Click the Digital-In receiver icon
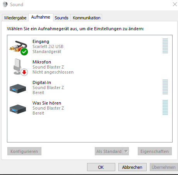Viewport: 178px width, 175px height. point(18,89)
